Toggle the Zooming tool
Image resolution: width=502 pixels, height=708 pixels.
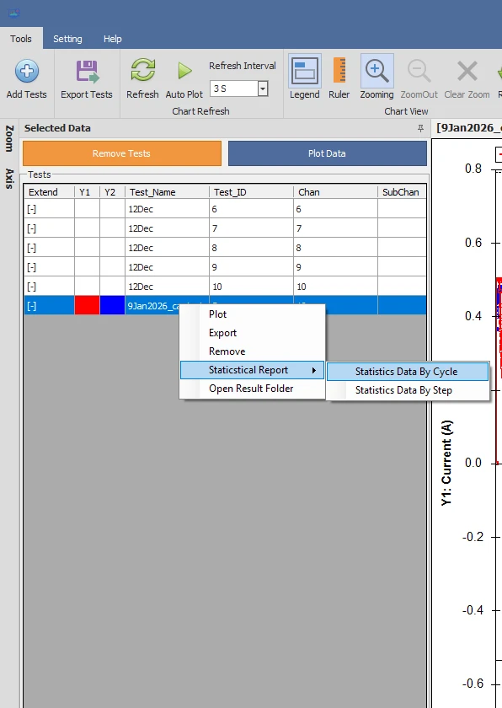376,71
